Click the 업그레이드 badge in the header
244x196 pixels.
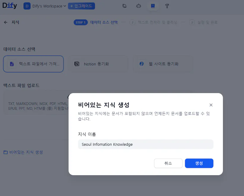click(x=81, y=6)
